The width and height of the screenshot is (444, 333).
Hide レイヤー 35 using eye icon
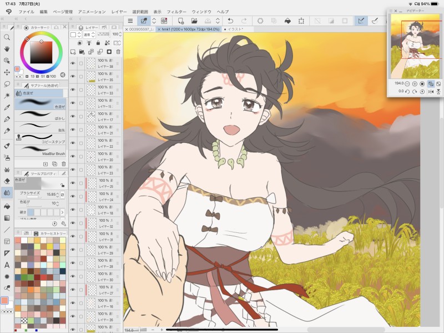point(73,77)
